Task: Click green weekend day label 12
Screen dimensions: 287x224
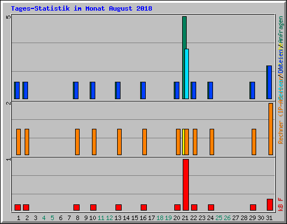Action: pyautogui.click(x=109, y=218)
